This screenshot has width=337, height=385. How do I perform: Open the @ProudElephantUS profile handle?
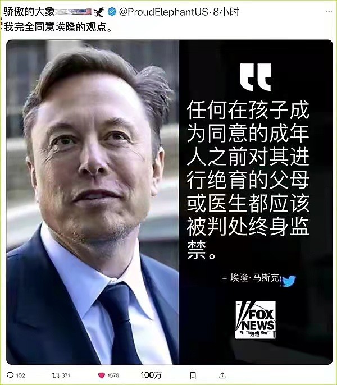point(163,12)
